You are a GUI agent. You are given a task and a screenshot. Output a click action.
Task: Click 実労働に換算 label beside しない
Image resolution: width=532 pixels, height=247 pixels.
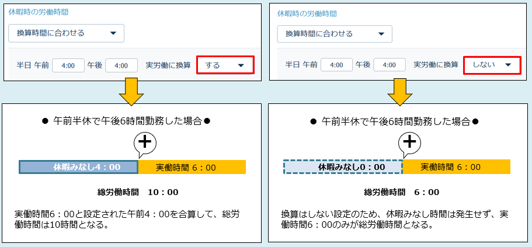436,65
